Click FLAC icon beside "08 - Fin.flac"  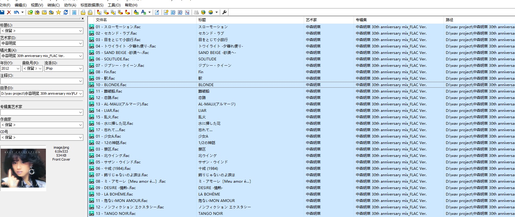click(x=92, y=72)
